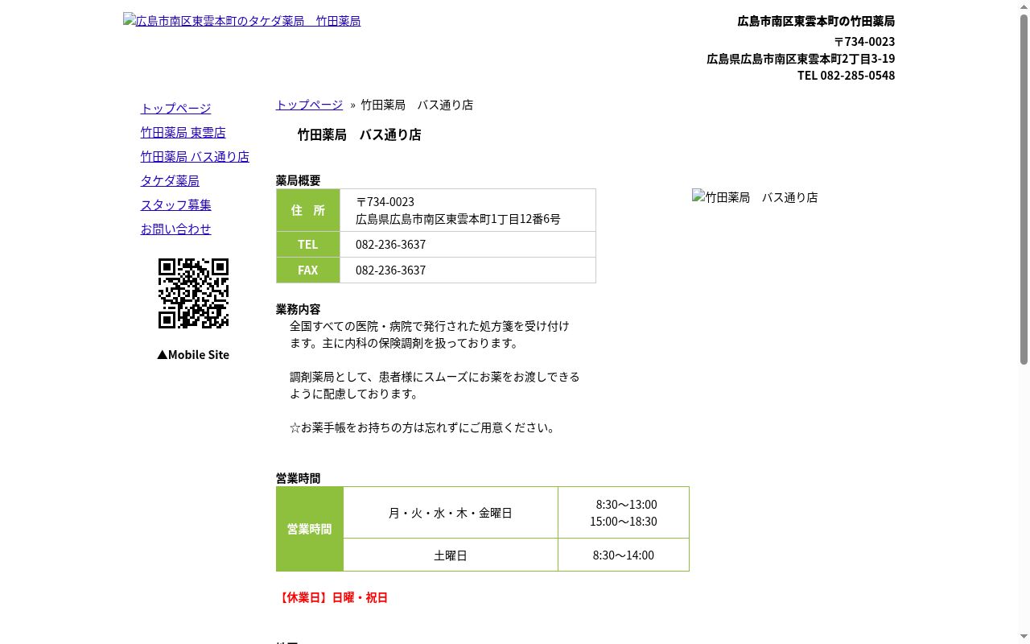Click the address 広島県広島市南区東雲本町1丁目12番6号
Viewport: 1030px width, 644px height.
pos(458,219)
